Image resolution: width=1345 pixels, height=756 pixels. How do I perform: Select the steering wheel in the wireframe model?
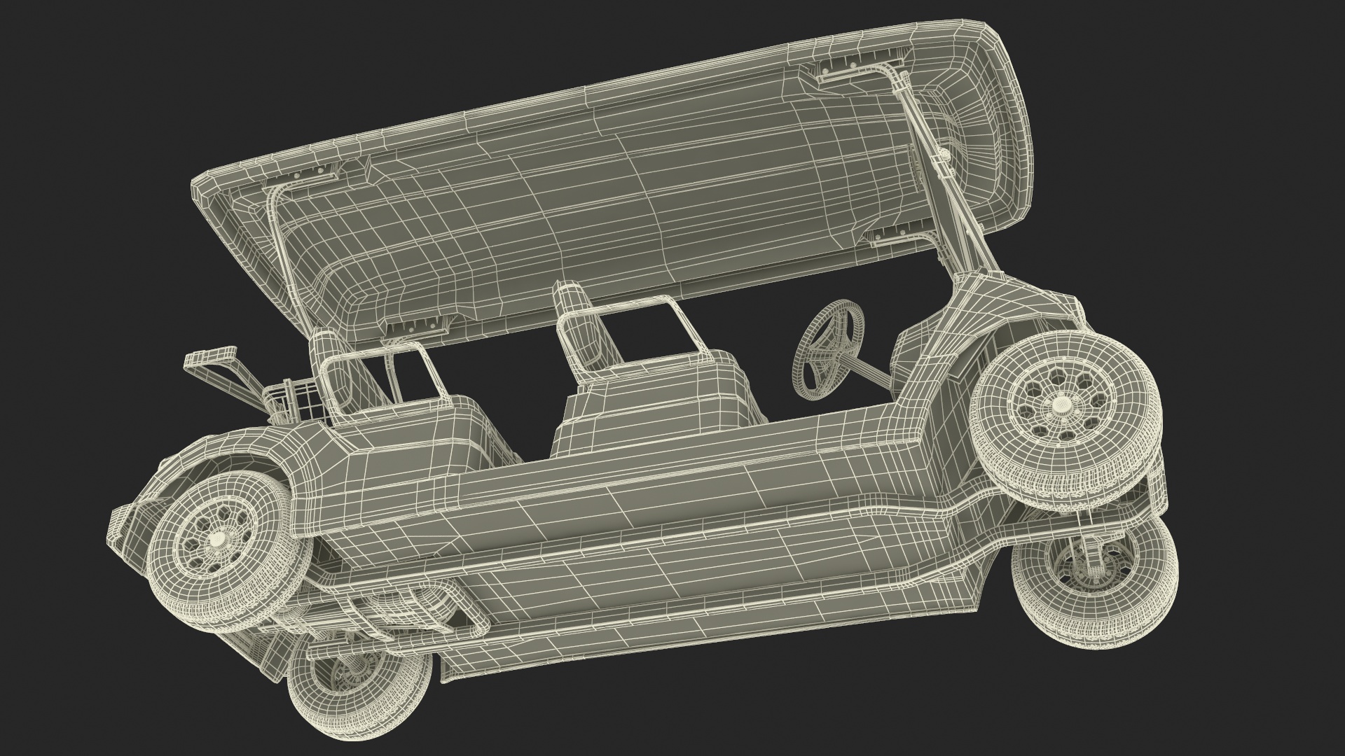tap(827, 349)
